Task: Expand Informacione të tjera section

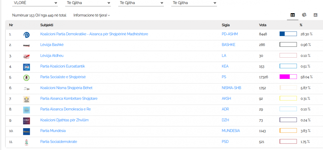Action: pyautogui.click(x=92, y=15)
